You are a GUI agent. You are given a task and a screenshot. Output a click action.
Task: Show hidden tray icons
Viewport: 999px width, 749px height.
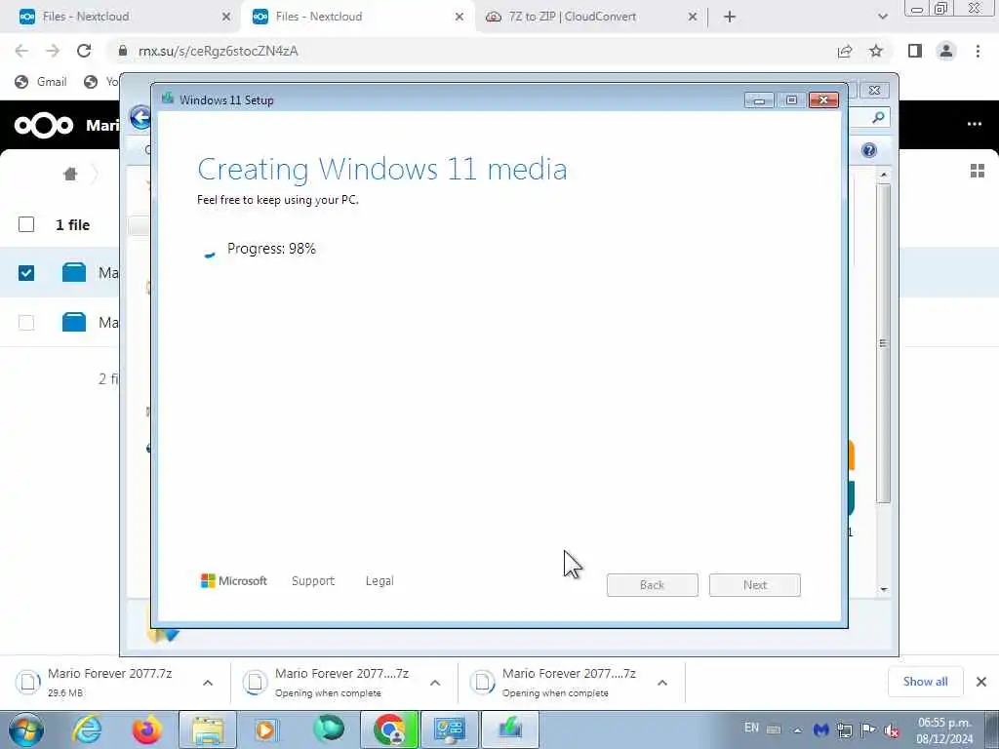click(x=797, y=729)
